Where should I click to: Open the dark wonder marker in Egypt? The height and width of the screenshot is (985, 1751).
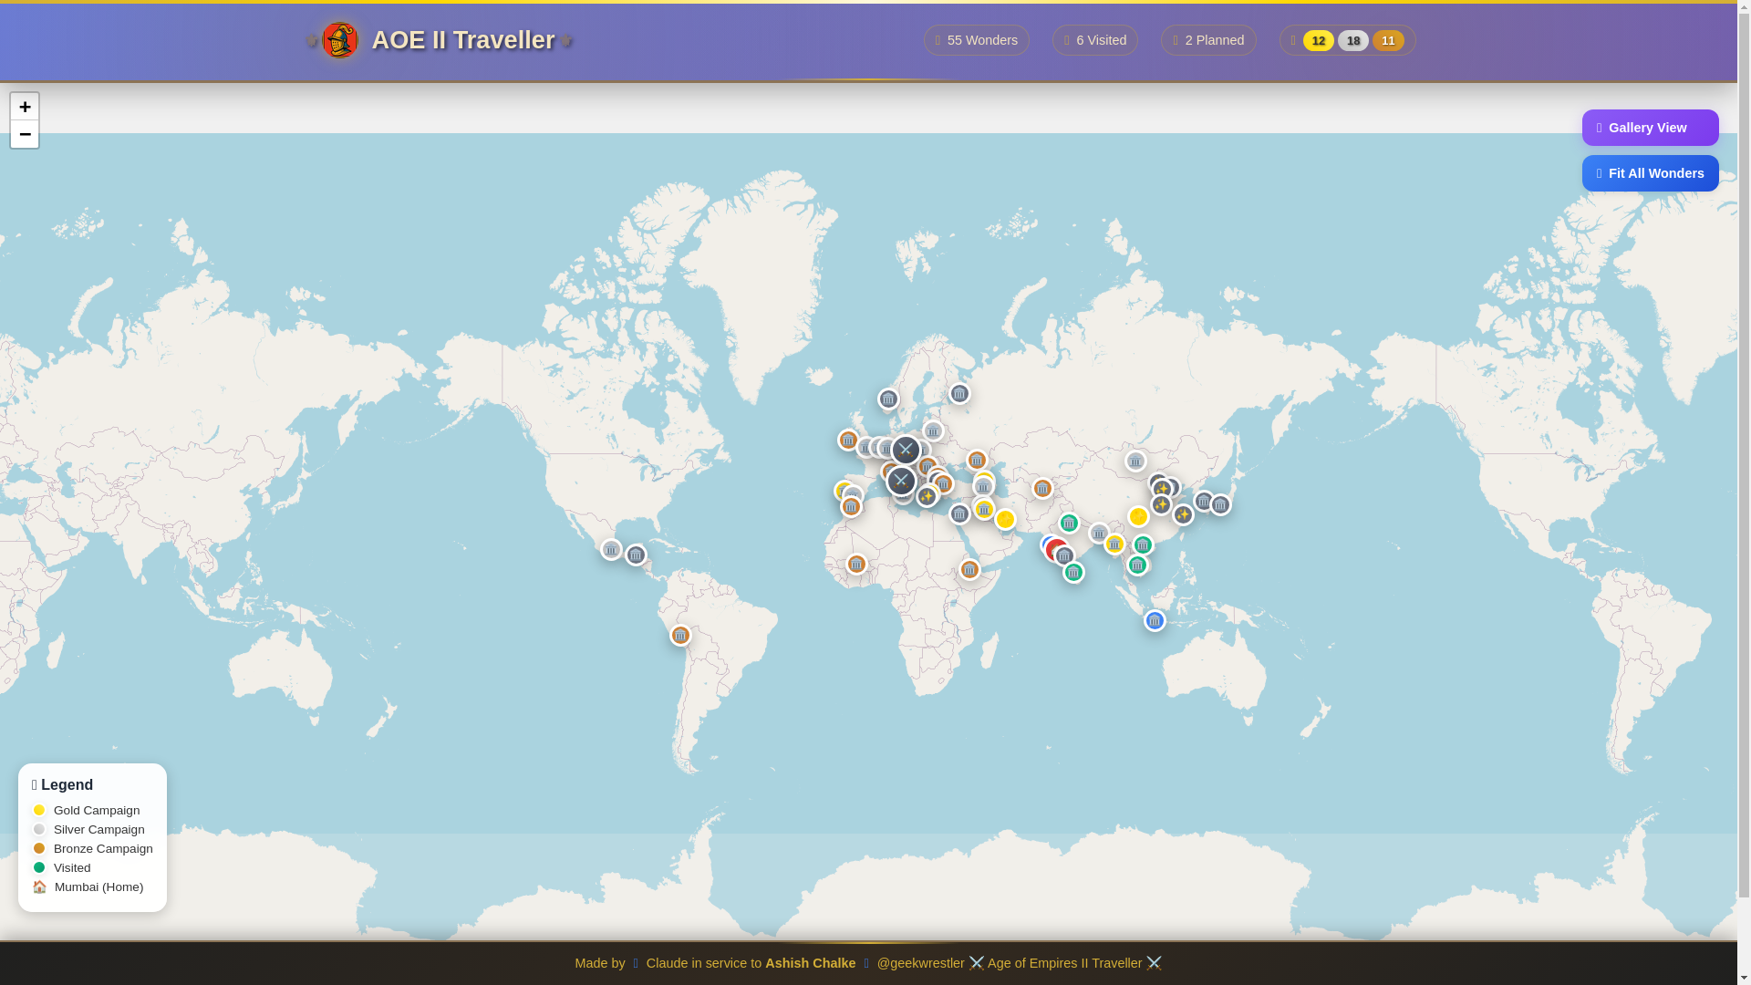(959, 513)
